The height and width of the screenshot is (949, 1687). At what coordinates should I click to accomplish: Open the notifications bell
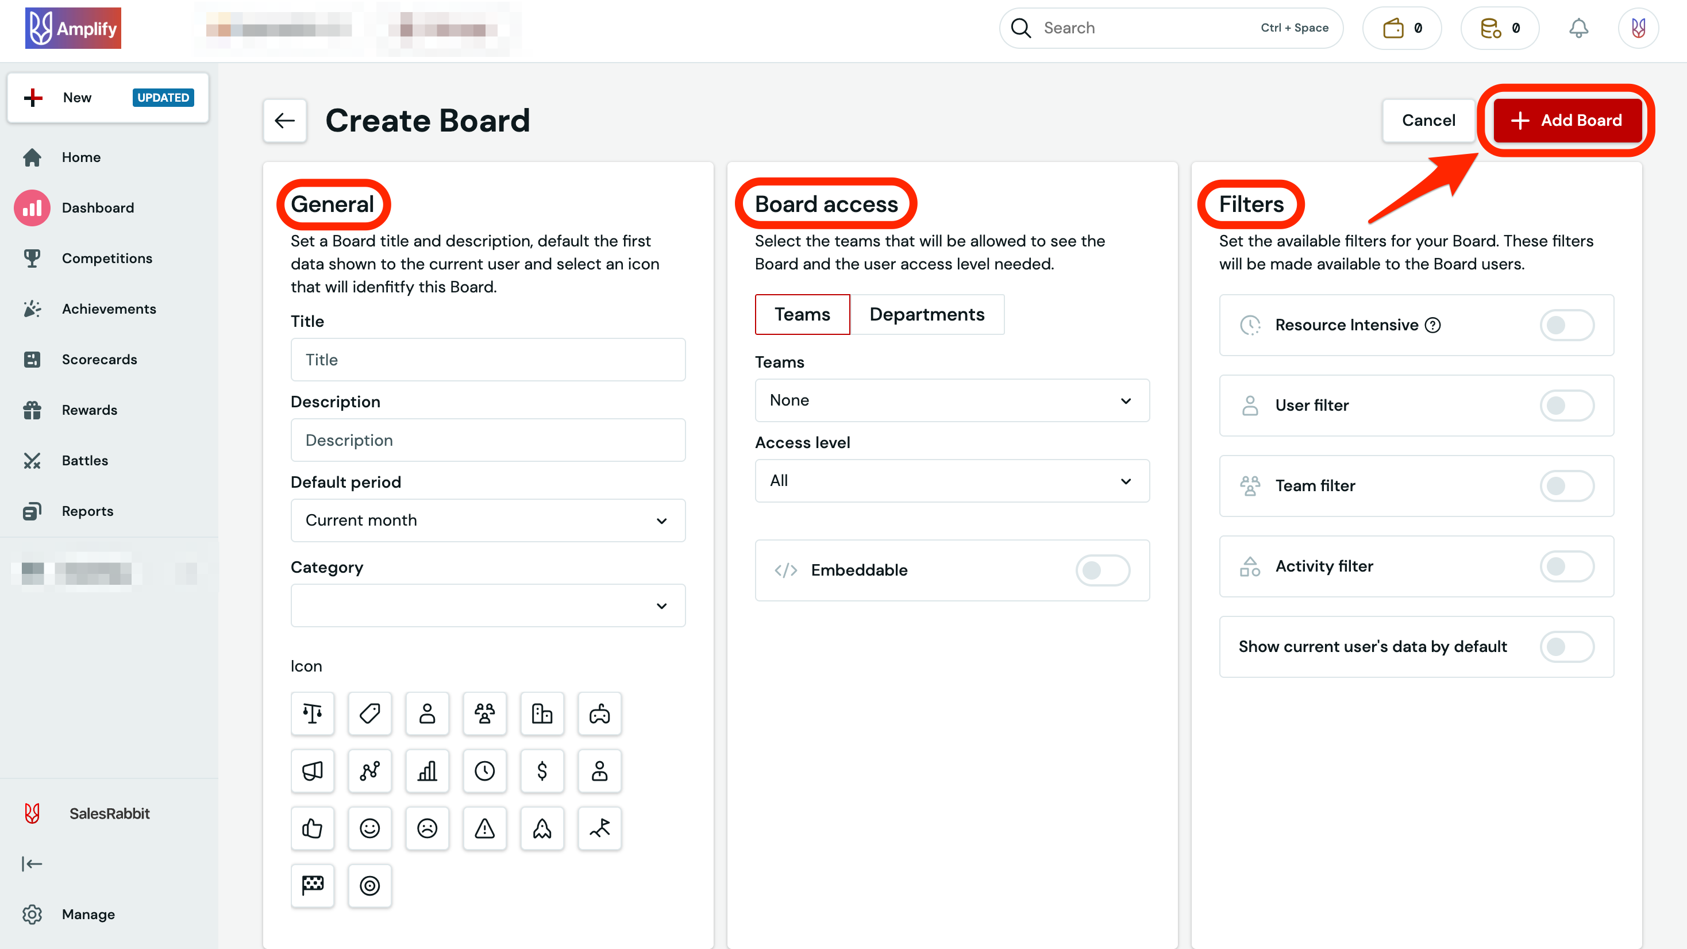[x=1578, y=28]
